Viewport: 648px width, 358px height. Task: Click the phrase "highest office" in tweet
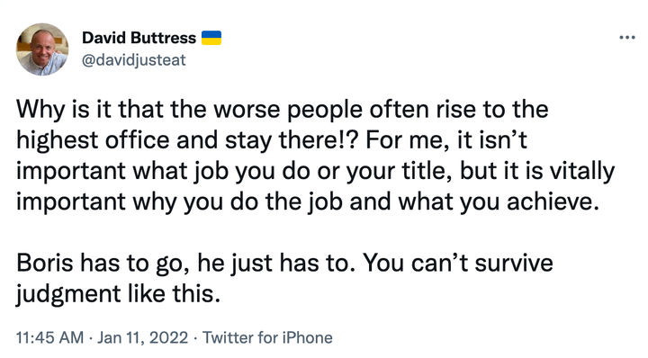(x=93, y=140)
